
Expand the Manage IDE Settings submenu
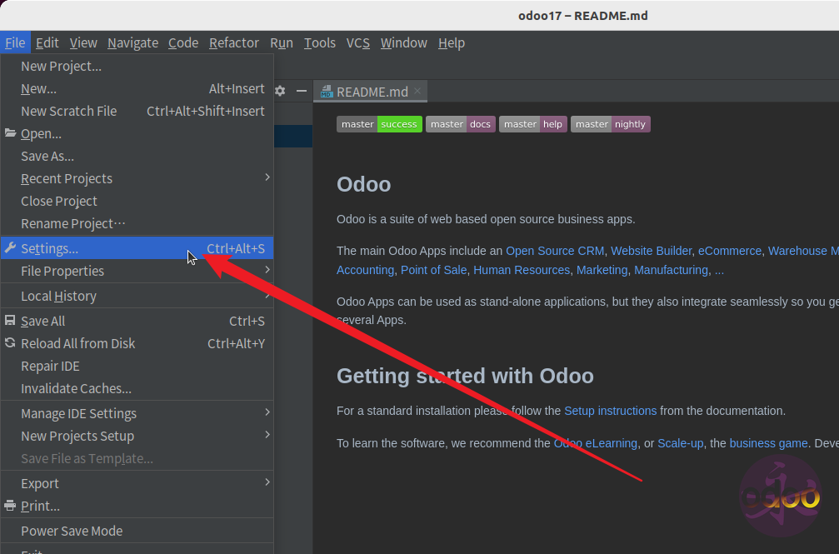pyautogui.click(x=137, y=413)
